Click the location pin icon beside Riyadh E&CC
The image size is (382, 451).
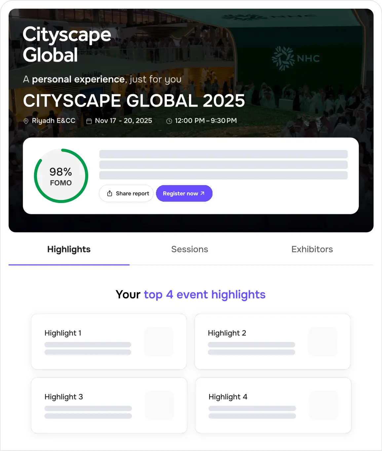click(x=26, y=121)
